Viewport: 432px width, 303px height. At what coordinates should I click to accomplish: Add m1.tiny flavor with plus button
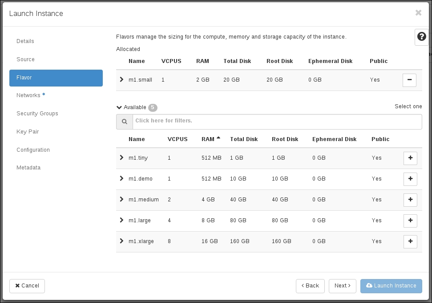coord(410,158)
